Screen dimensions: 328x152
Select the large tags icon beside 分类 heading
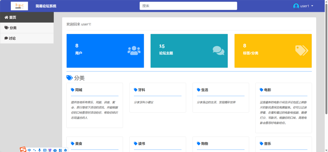click(x=70, y=78)
